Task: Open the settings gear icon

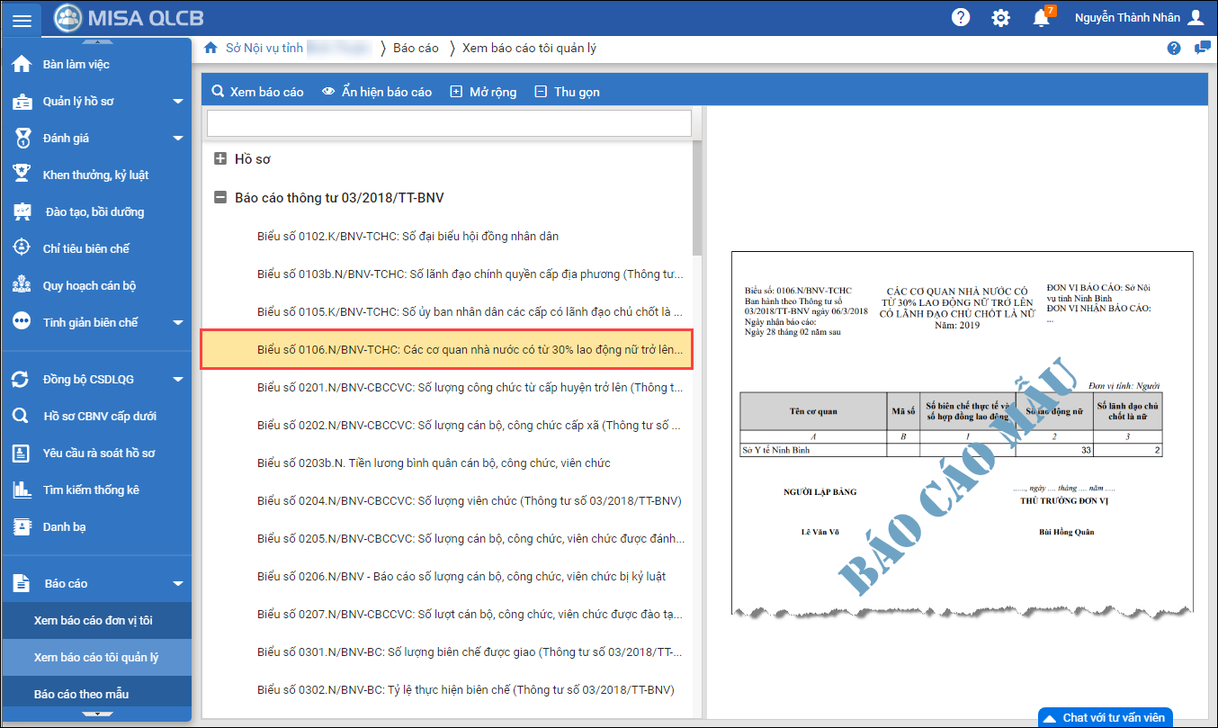Action: tap(1000, 18)
